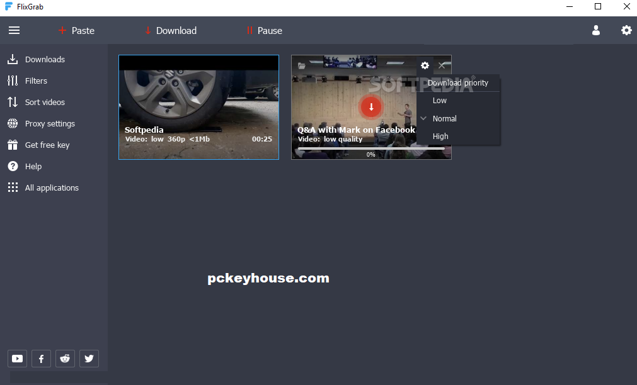The width and height of the screenshot is (637, 385).
Task: Open Help page
Action: click(x=33, y=166)
